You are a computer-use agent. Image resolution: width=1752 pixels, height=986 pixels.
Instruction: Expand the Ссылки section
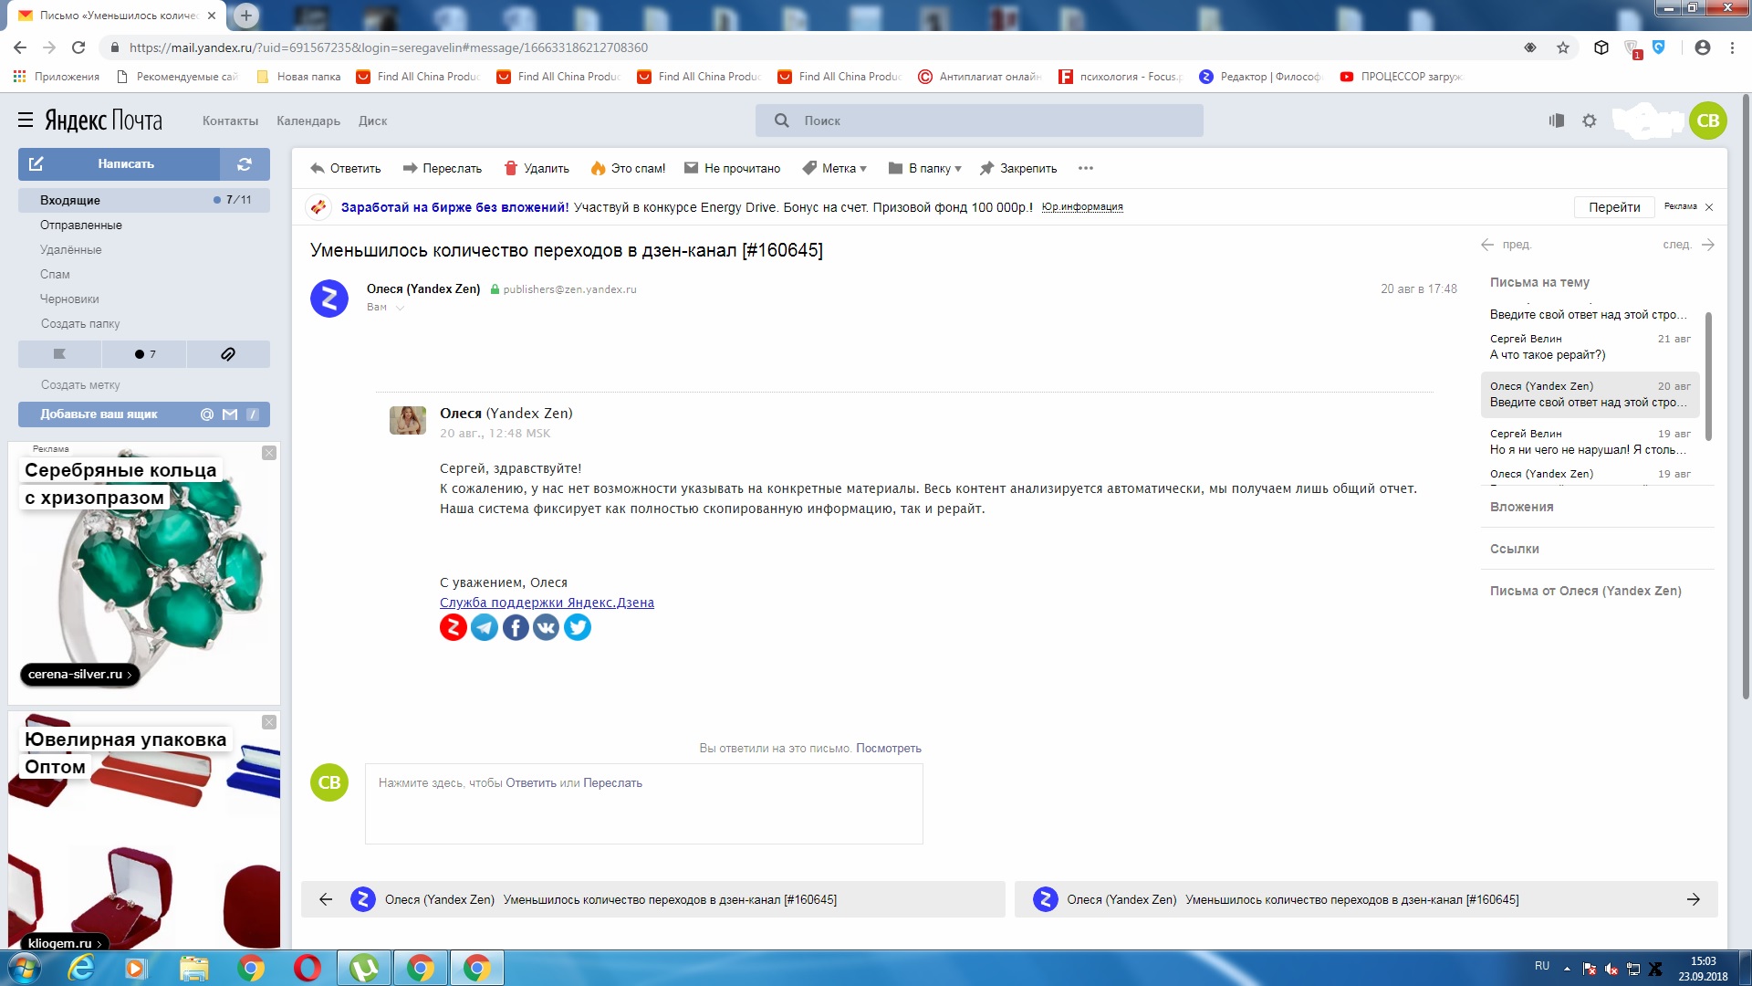(x=1515, y=549)
